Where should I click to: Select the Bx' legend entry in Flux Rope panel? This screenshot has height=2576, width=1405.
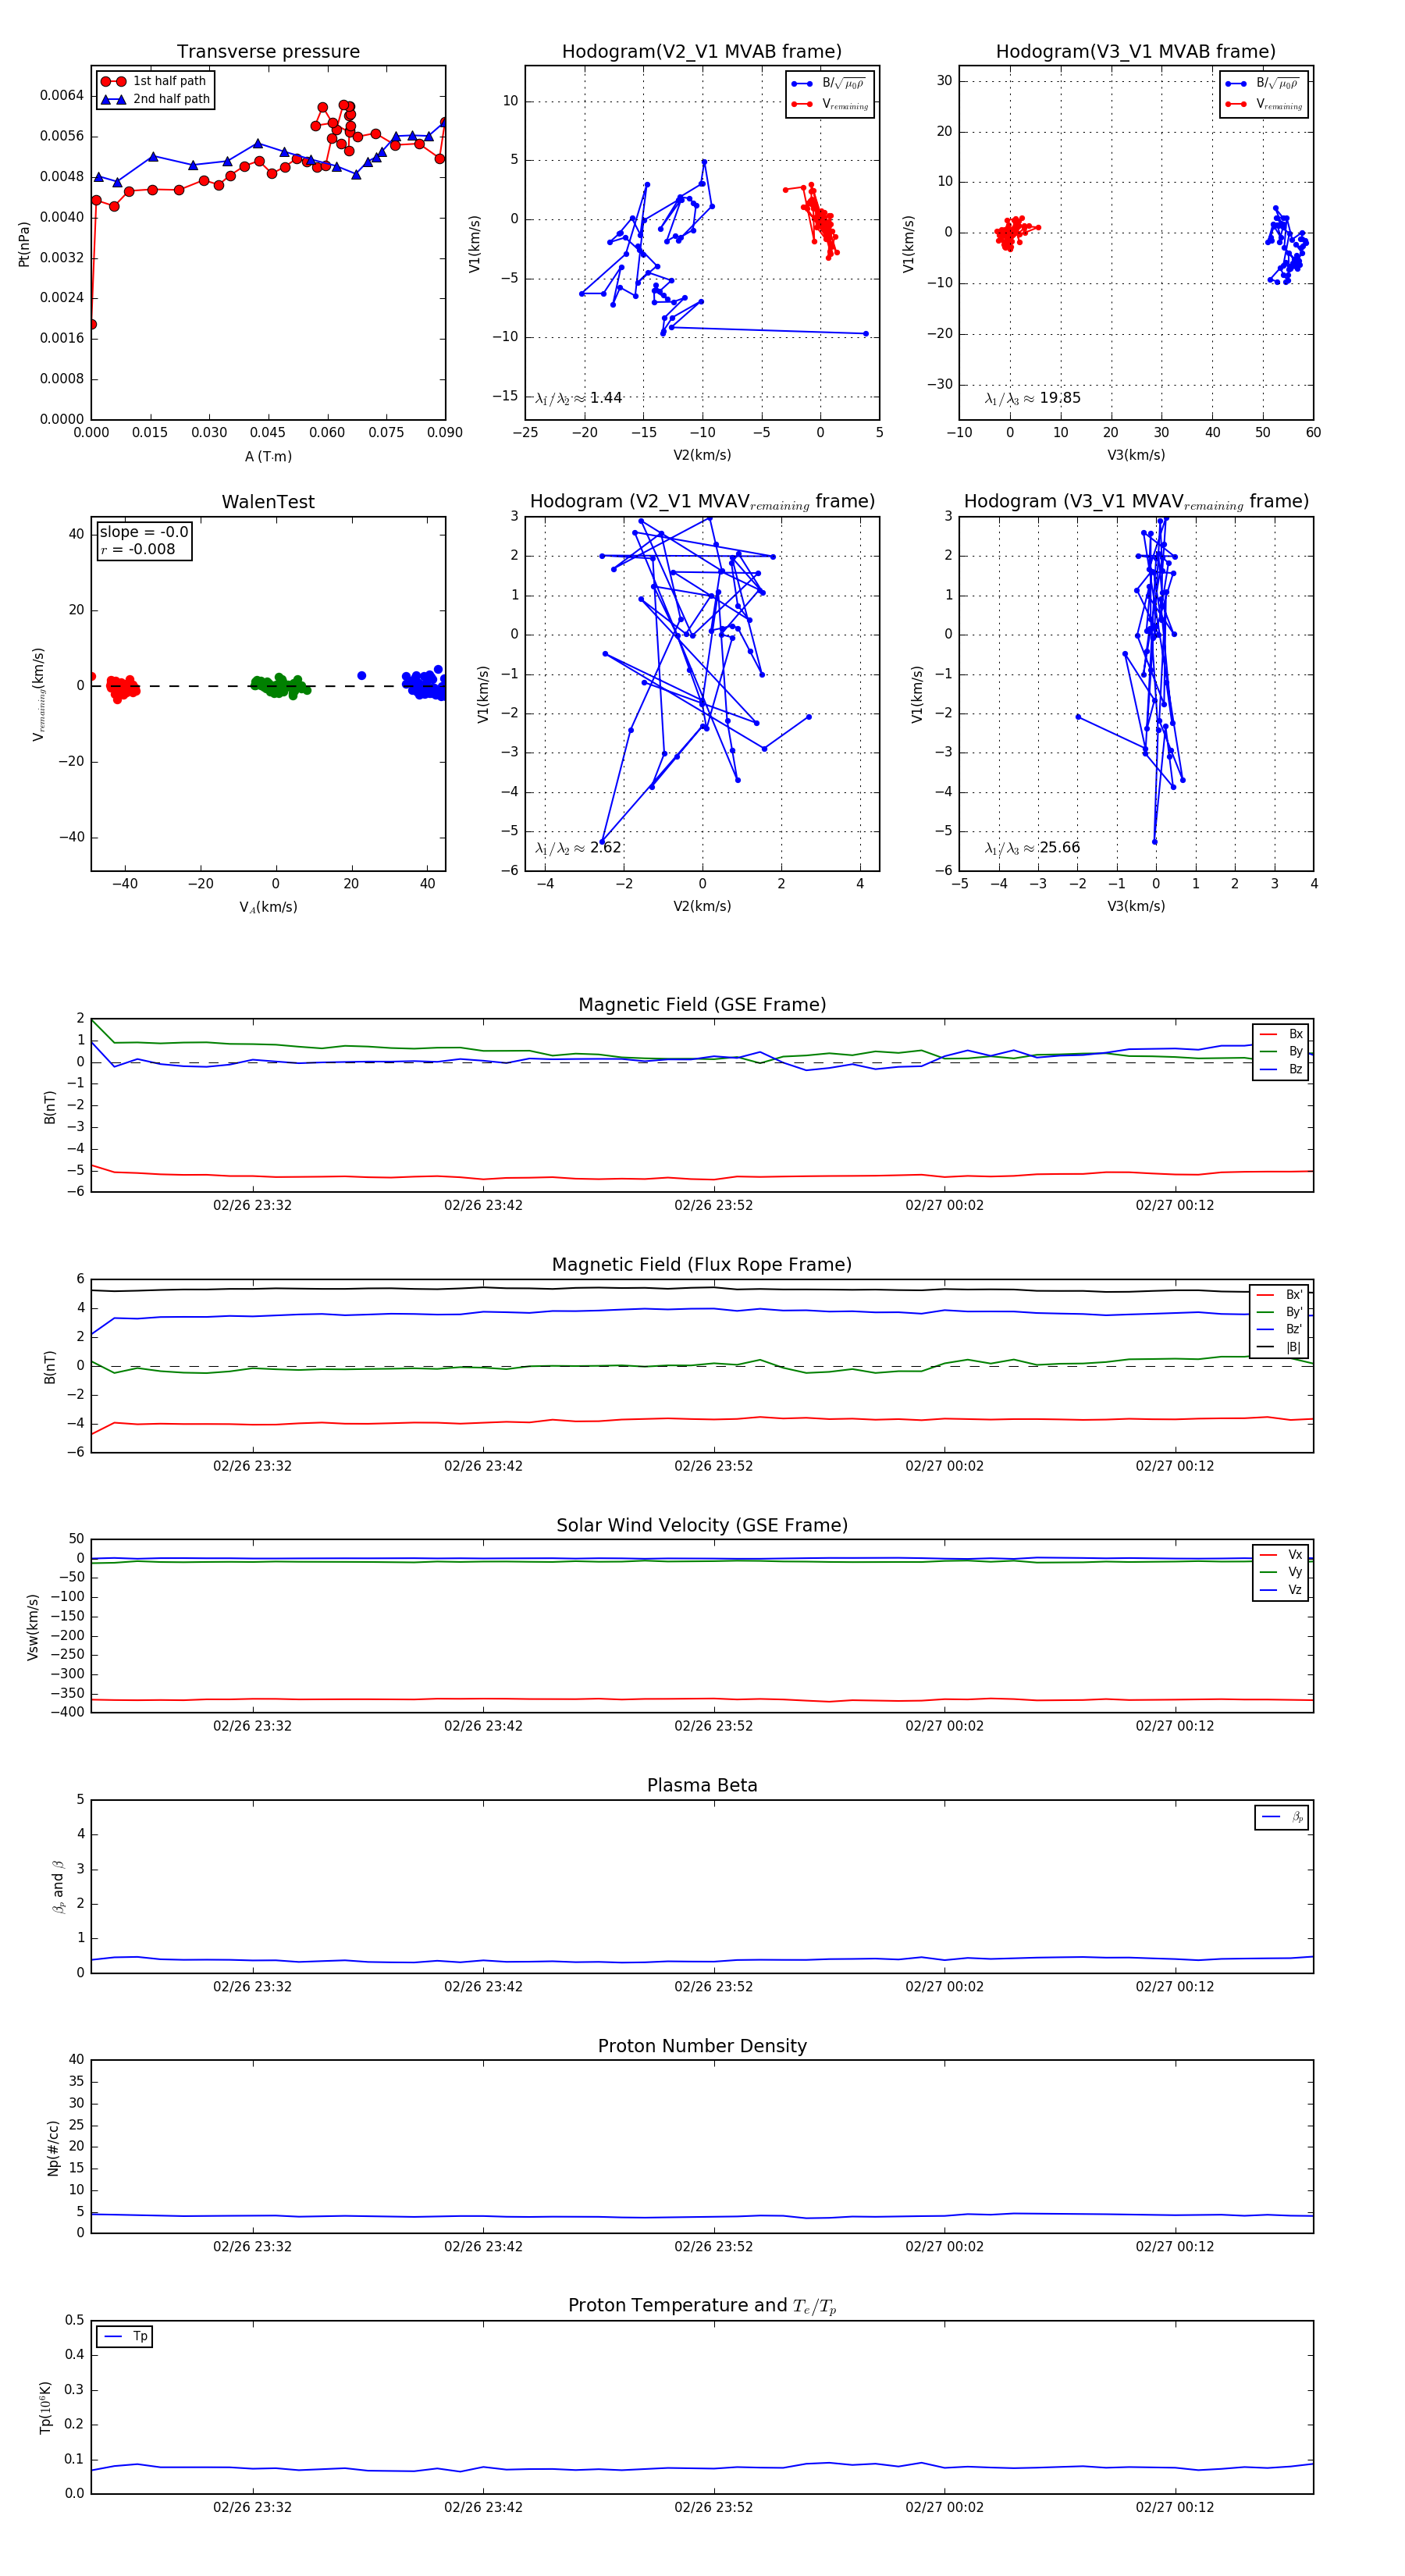click(1279, 1294)
